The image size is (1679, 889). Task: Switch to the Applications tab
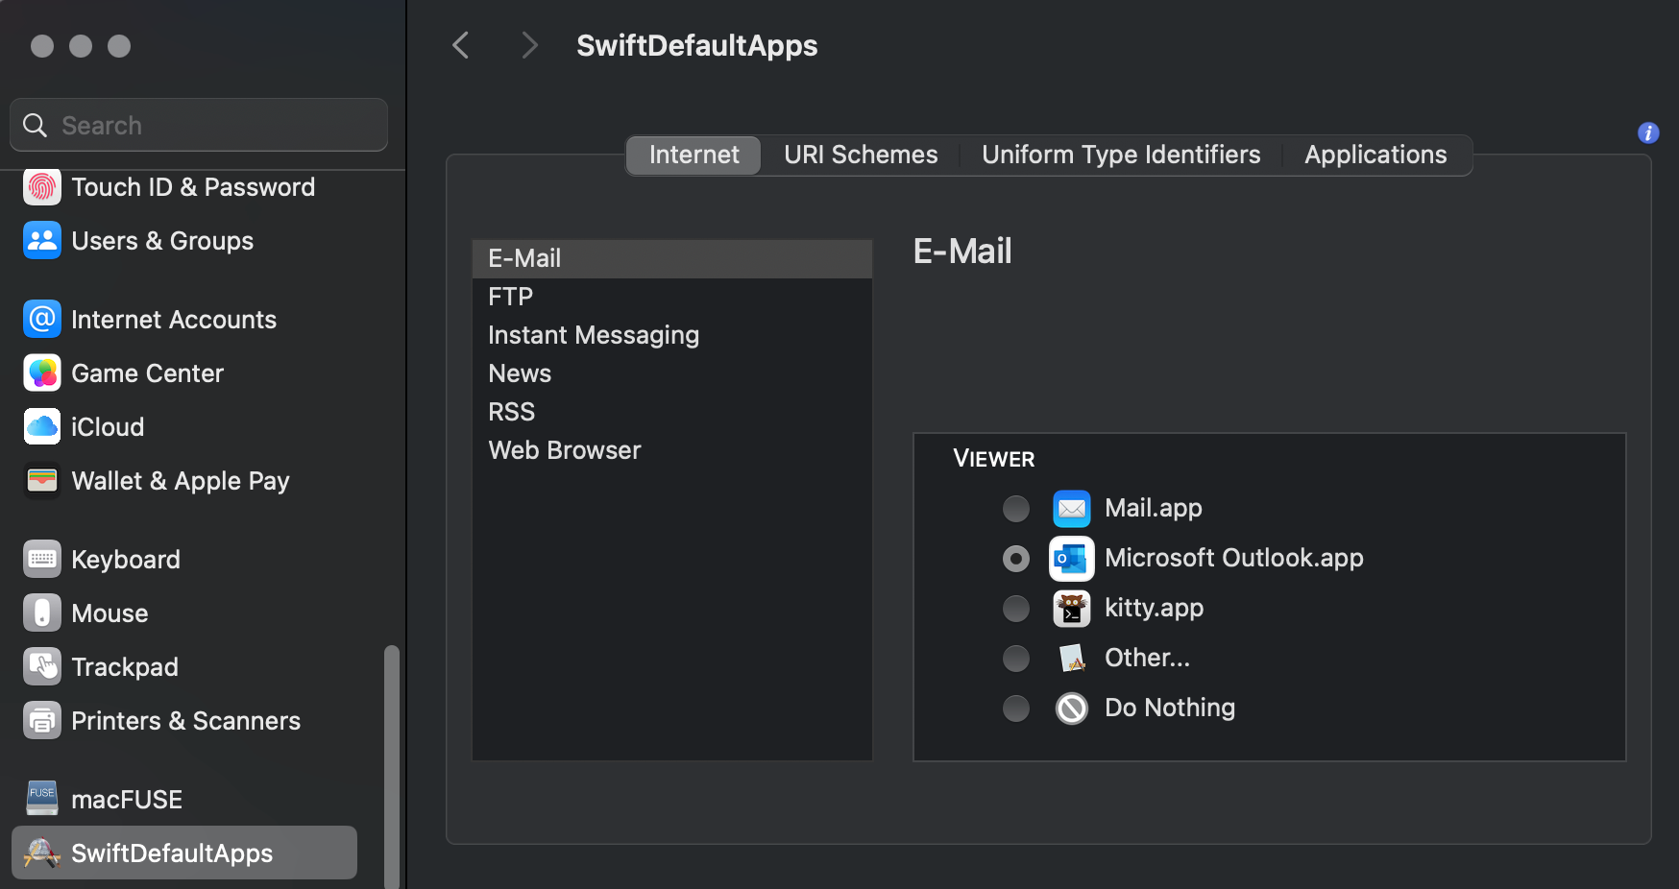[x=1375, y=156]
